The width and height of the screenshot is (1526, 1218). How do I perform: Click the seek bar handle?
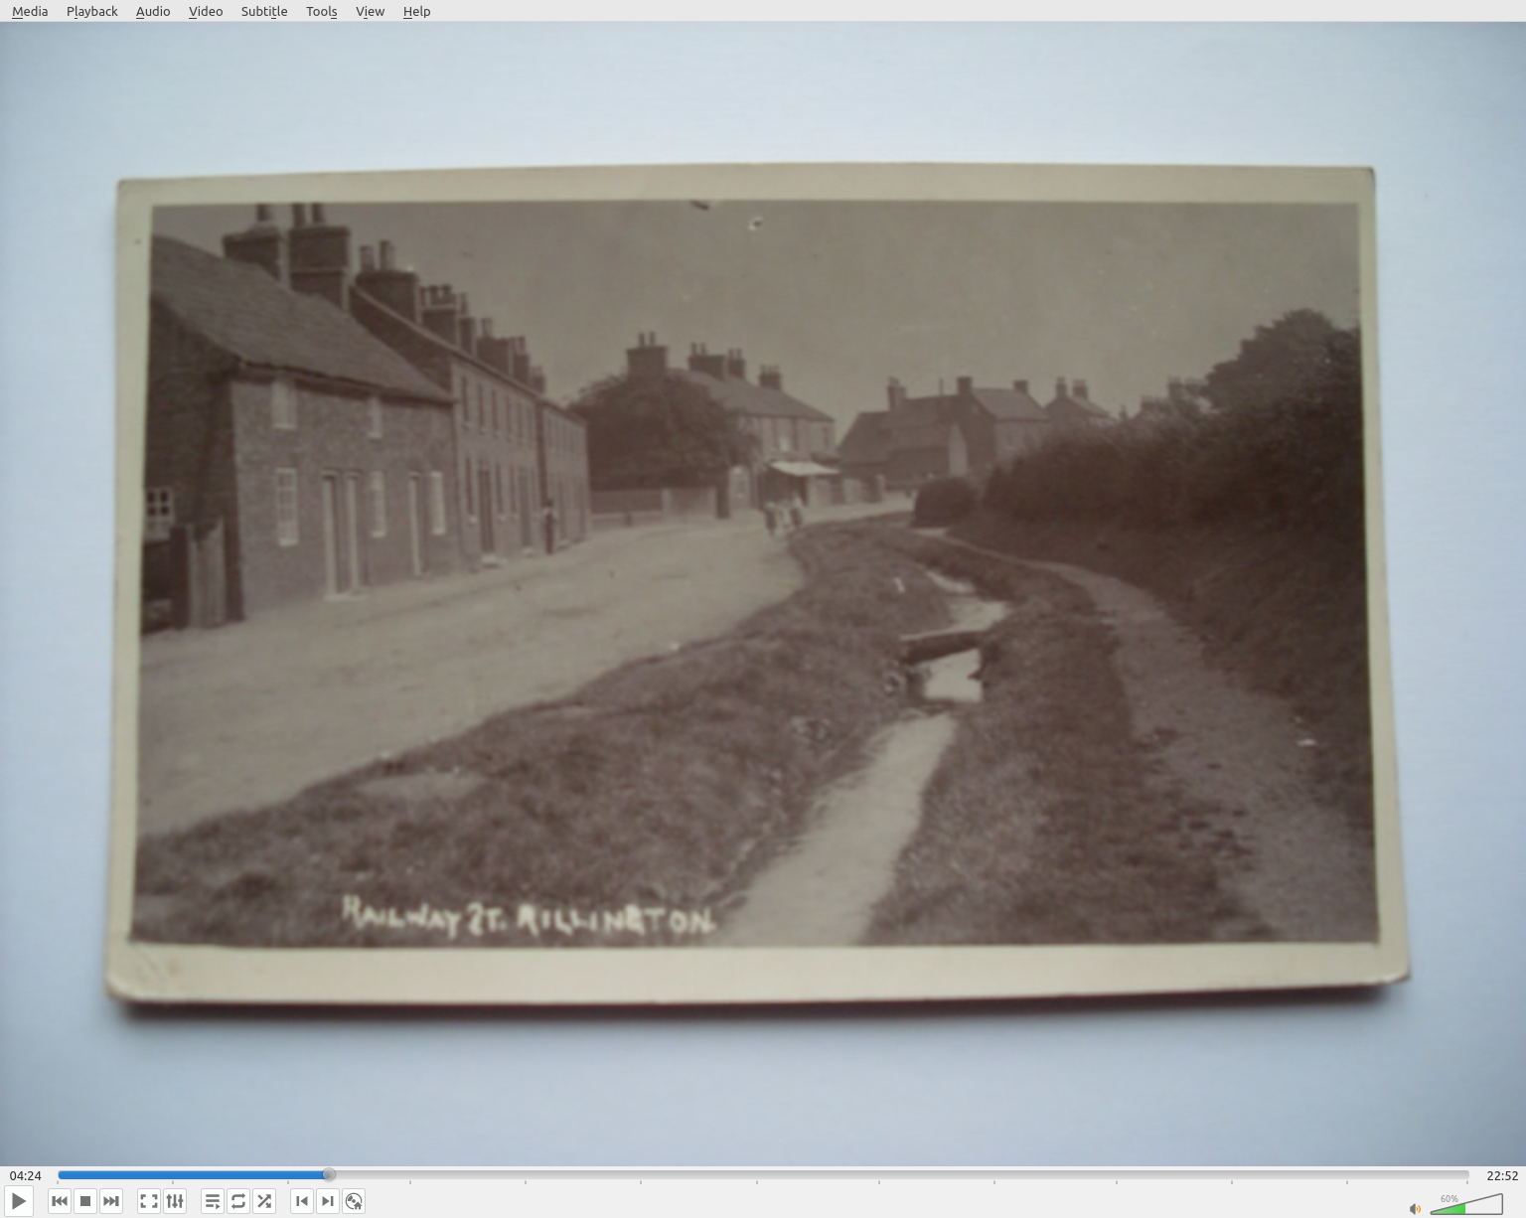click(x=329, y=1175)
